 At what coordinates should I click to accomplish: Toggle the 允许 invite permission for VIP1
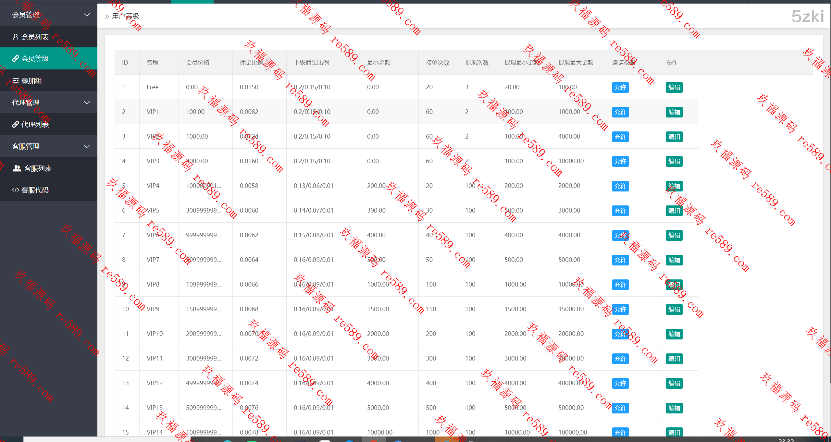pyautogui.click(x=620, y=112)
